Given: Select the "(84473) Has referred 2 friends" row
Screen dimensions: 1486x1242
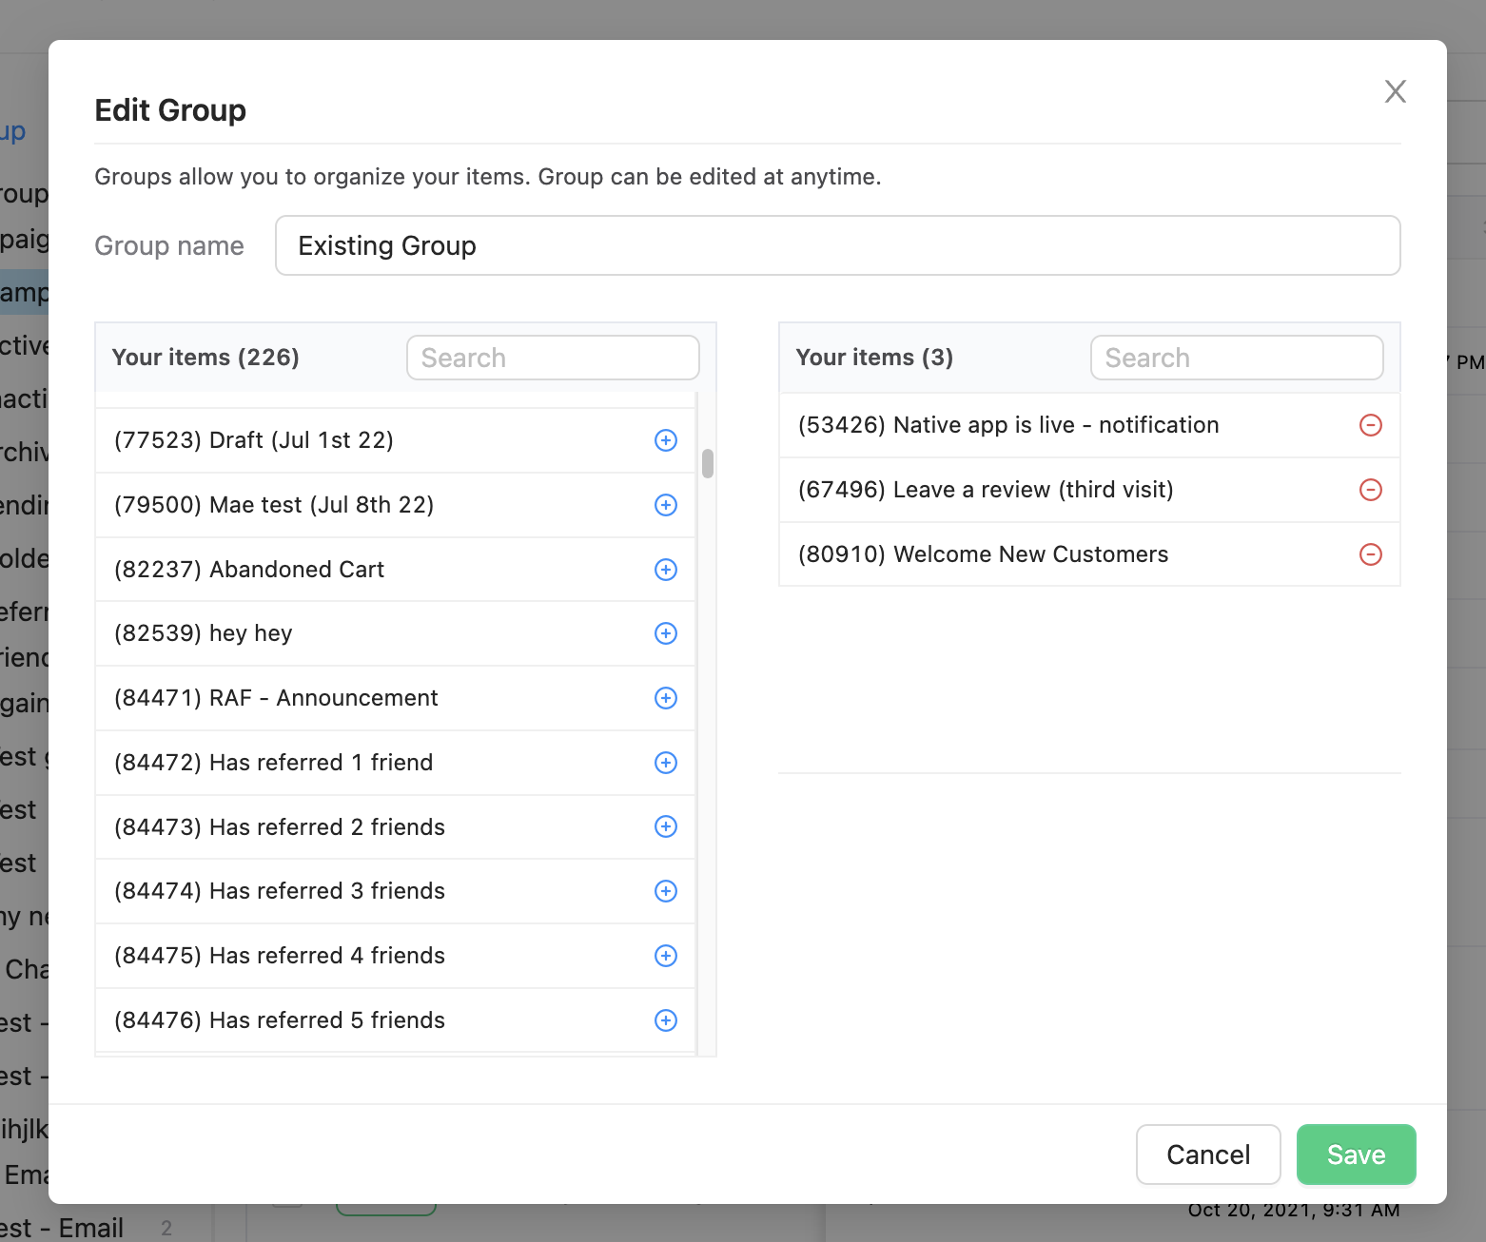Looking at the screenshot, I should [x=333, y=827].
